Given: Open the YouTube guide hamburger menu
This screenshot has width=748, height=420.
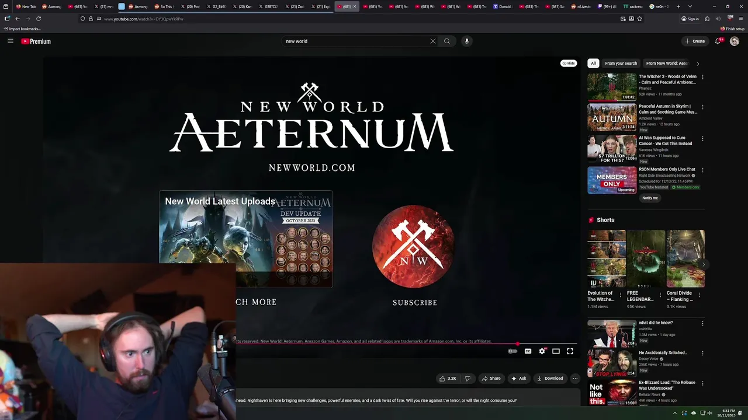Looking at the screenshot, I should (11, 41).
